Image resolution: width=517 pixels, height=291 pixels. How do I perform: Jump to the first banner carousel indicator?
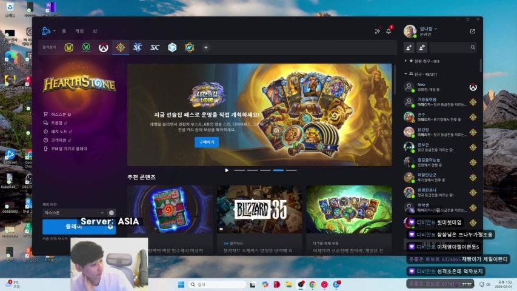tap(239, 170)
